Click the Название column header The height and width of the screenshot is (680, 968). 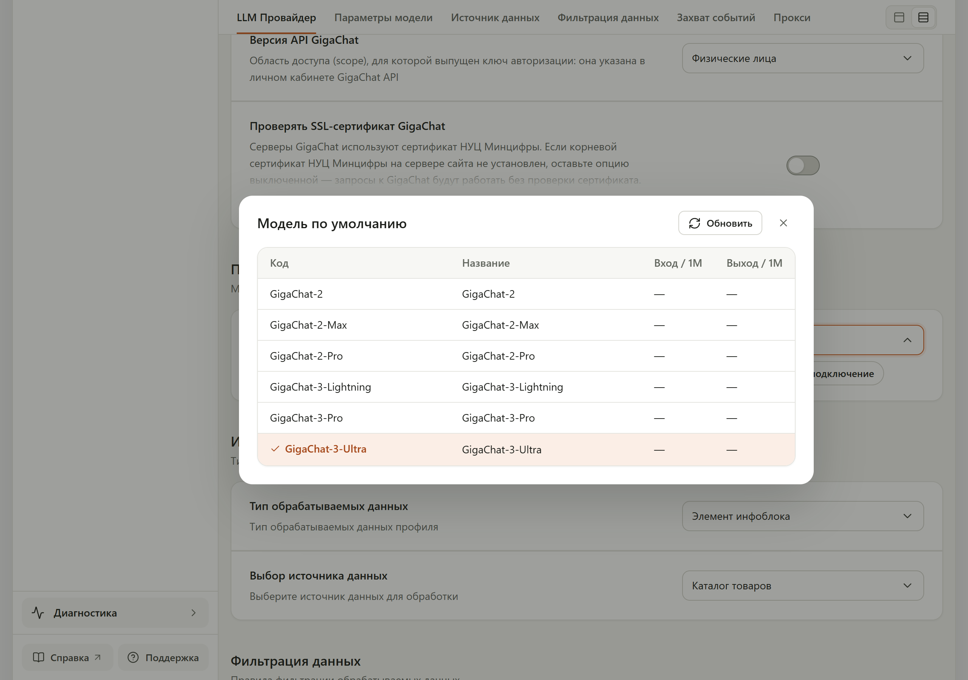pos(486,263)
